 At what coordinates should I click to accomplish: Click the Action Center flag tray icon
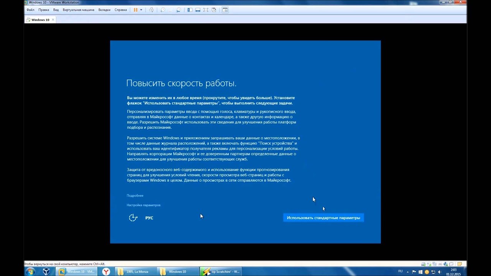click(414, 272)
